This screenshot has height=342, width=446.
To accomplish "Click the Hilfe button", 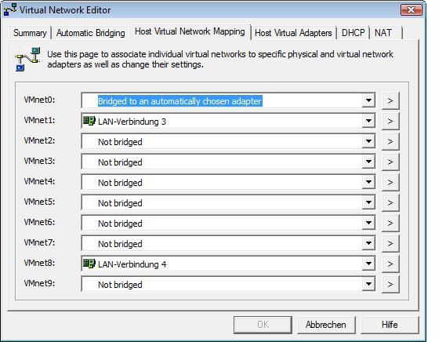I will point(390,324).
